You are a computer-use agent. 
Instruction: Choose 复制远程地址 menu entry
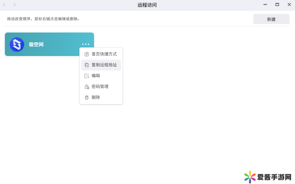[x=104, y=65]
